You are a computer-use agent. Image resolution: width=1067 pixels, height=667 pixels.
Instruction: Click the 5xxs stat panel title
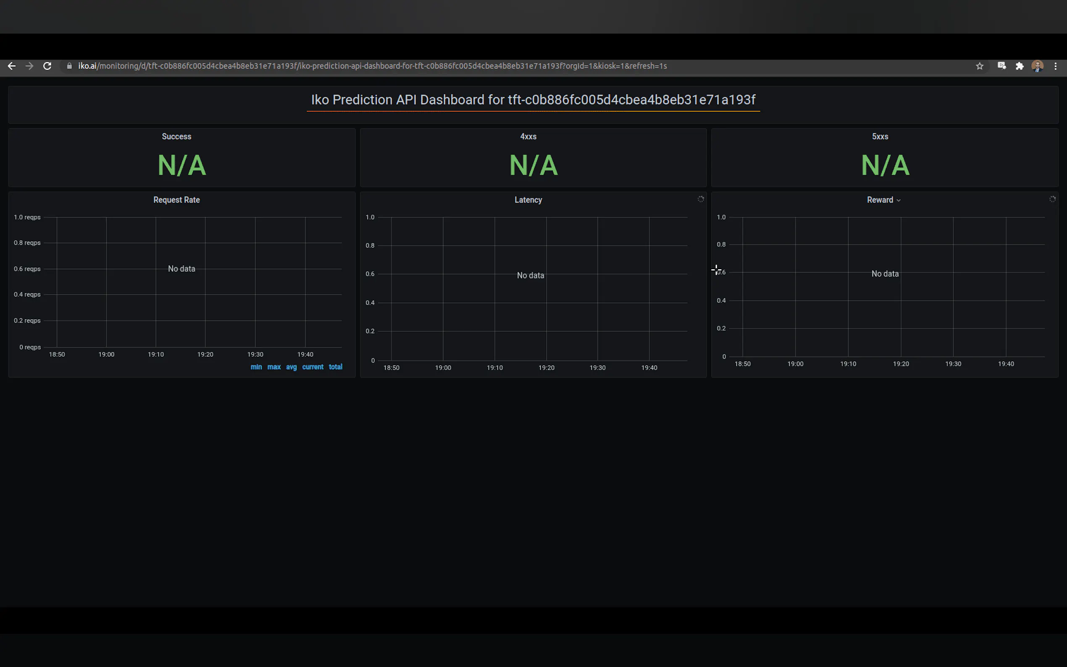[880, 137]
